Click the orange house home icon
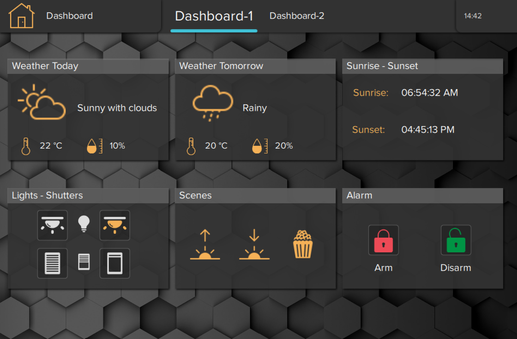 (x=21, y=16)
